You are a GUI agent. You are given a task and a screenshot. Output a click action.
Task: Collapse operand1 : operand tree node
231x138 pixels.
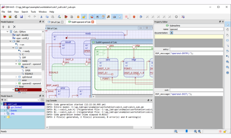click(x=16, y=64)
